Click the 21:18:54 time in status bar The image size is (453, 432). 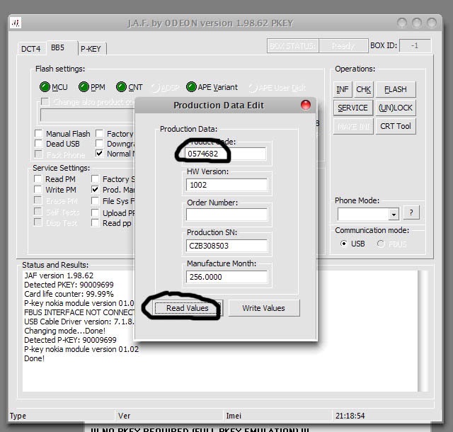[350, 416]
